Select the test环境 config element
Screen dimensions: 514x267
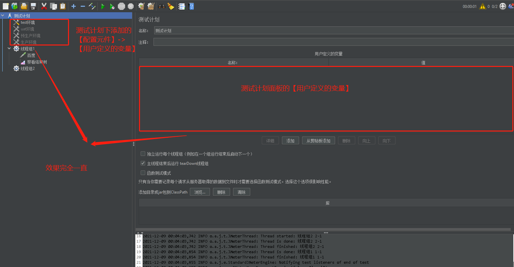[x=27, y=22]
